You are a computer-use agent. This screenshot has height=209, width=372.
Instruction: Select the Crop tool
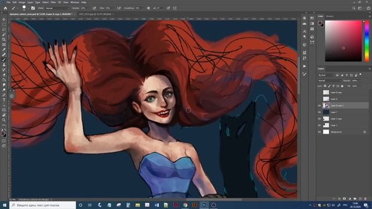[x=4, y=39]
